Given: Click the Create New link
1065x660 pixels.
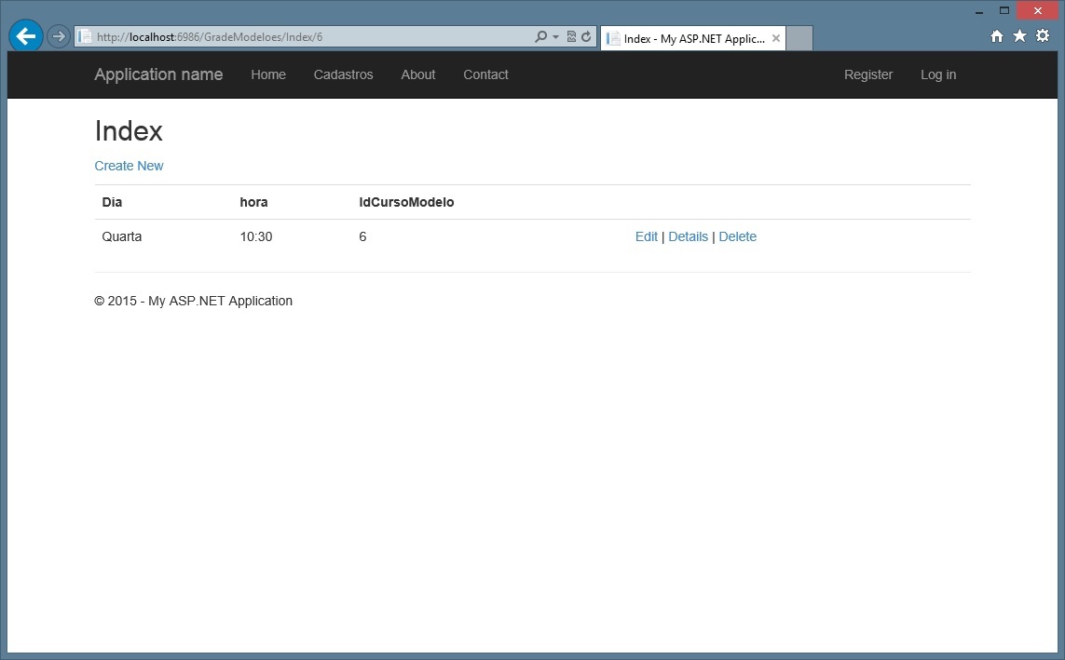Looking at the screenshot, I should (129, 166).
